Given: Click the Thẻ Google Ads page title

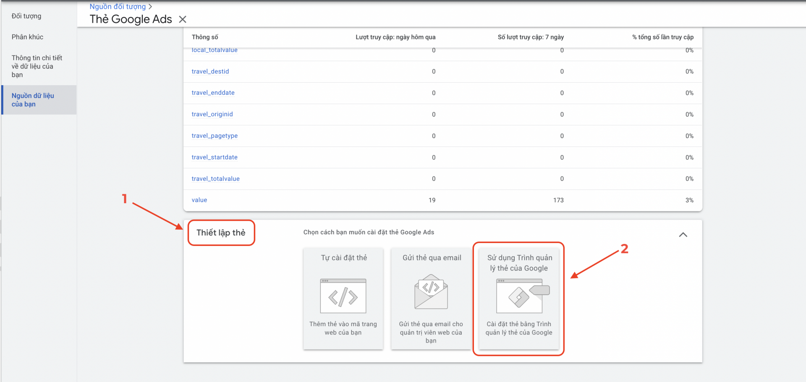Looking at the screenshot, I should coord(131,19).
